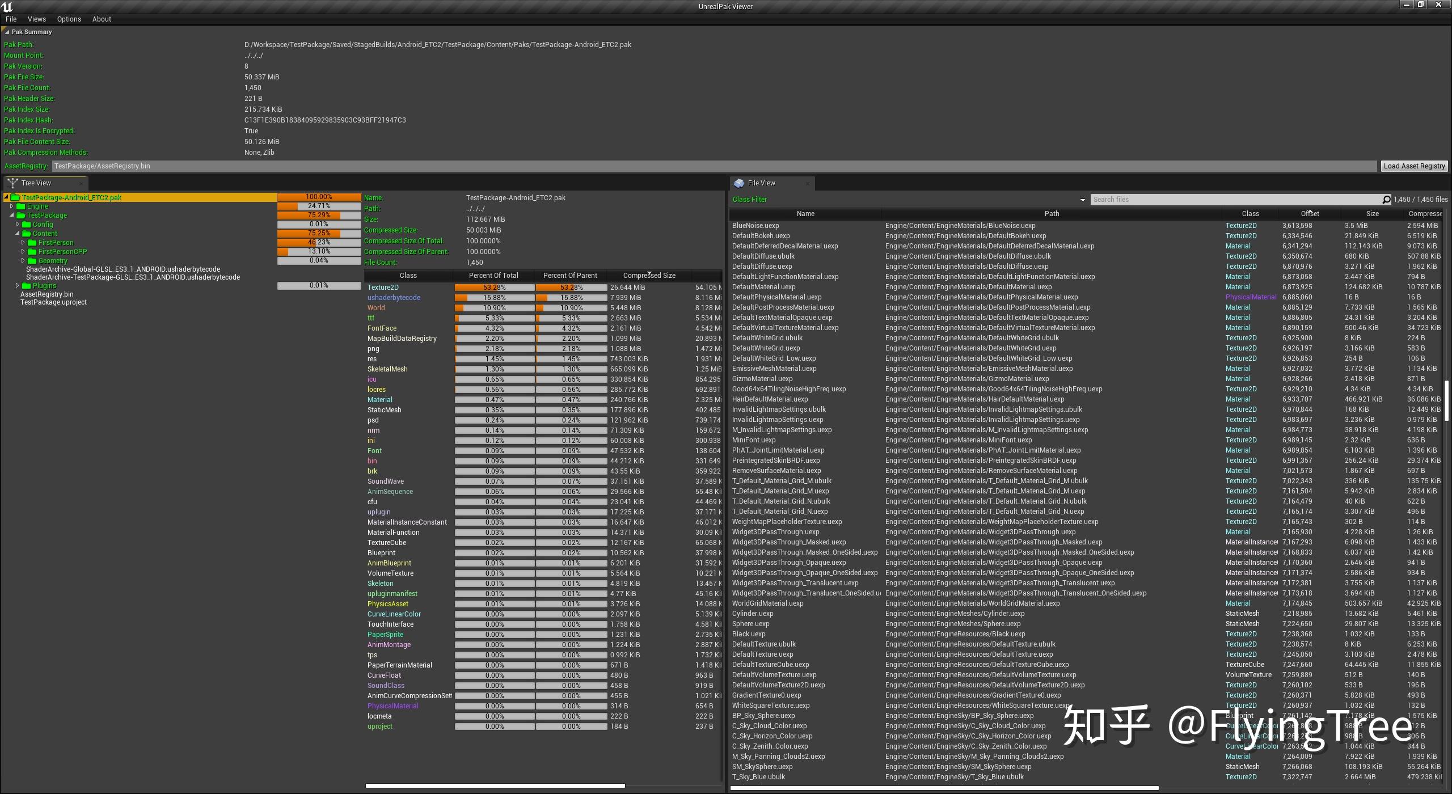
Task: Click the TestPackage-Android_ETC2.pak root folder icon
Action: pos(14,197)
